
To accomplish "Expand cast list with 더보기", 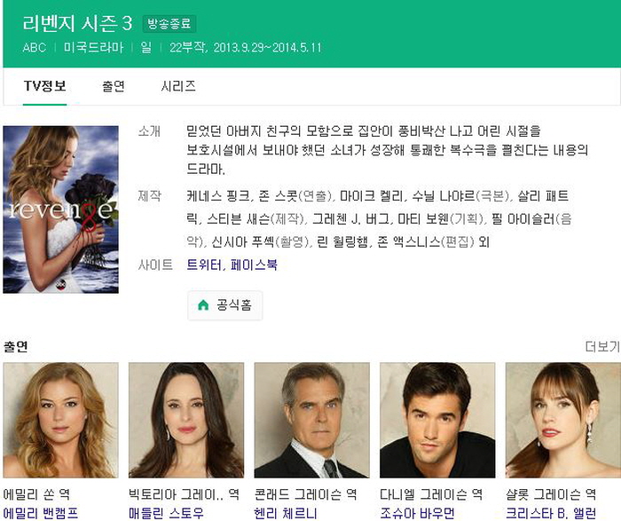I will 602,347.
